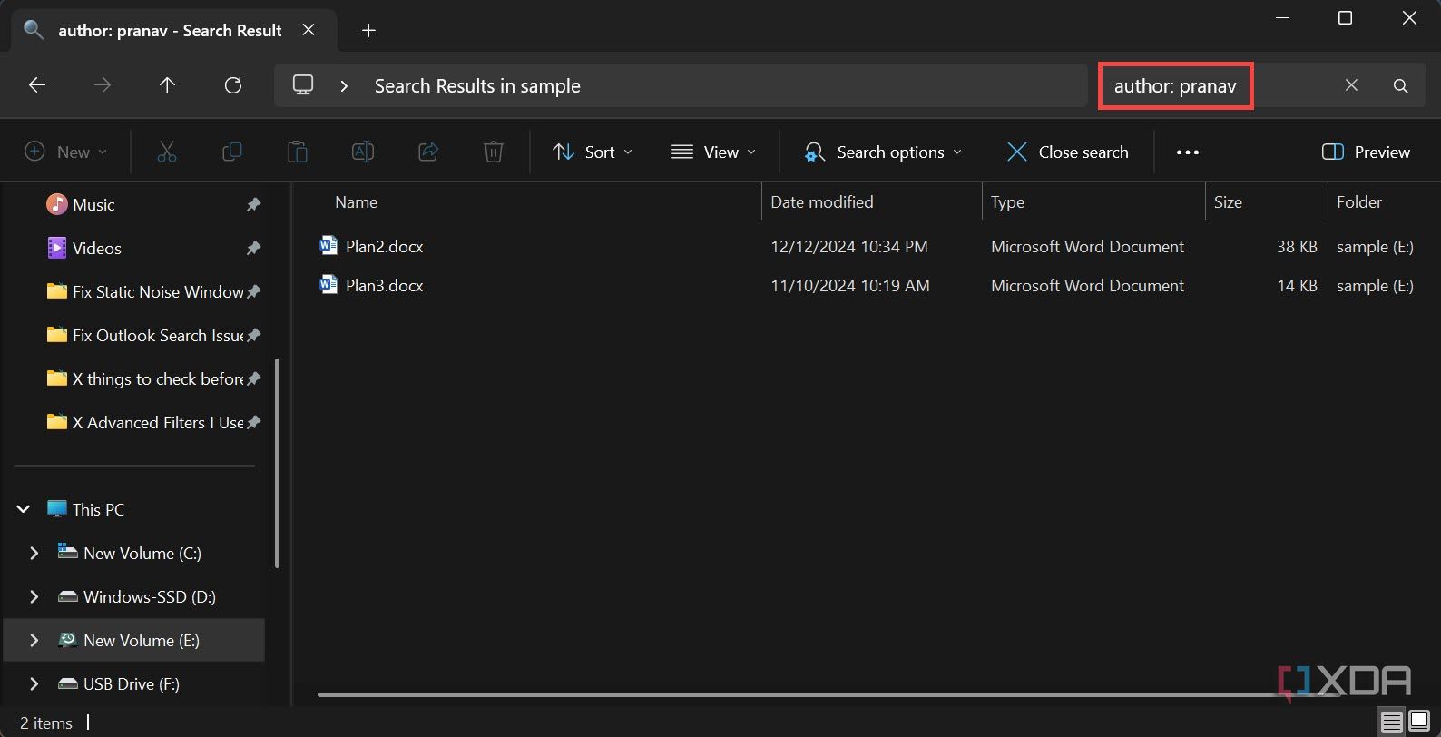1441x737 pixels.
Task: Select Windows-SSD (D:) drive
Action: click(150, 597)
